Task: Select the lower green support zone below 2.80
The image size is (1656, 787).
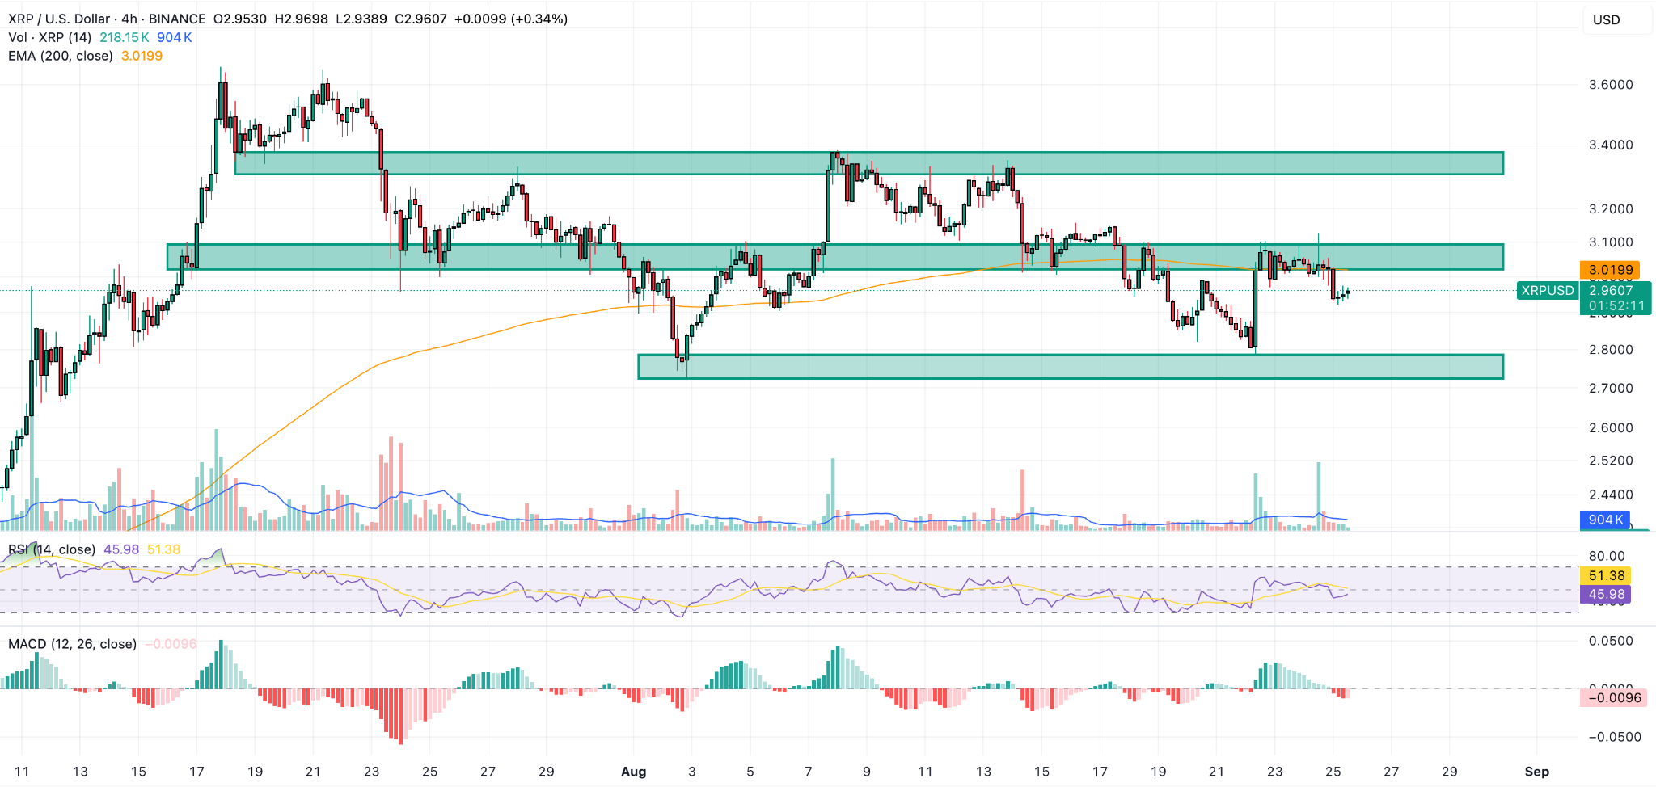Action: (1070, 366)
